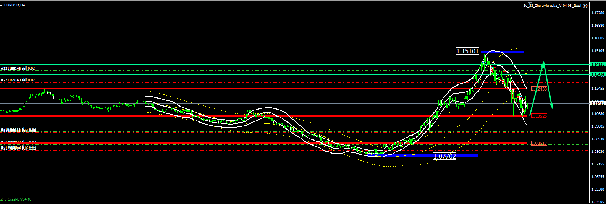Click the red 1.08618 level price tag
The height and width of the screenshot is (204, 606).
point(539,143)
